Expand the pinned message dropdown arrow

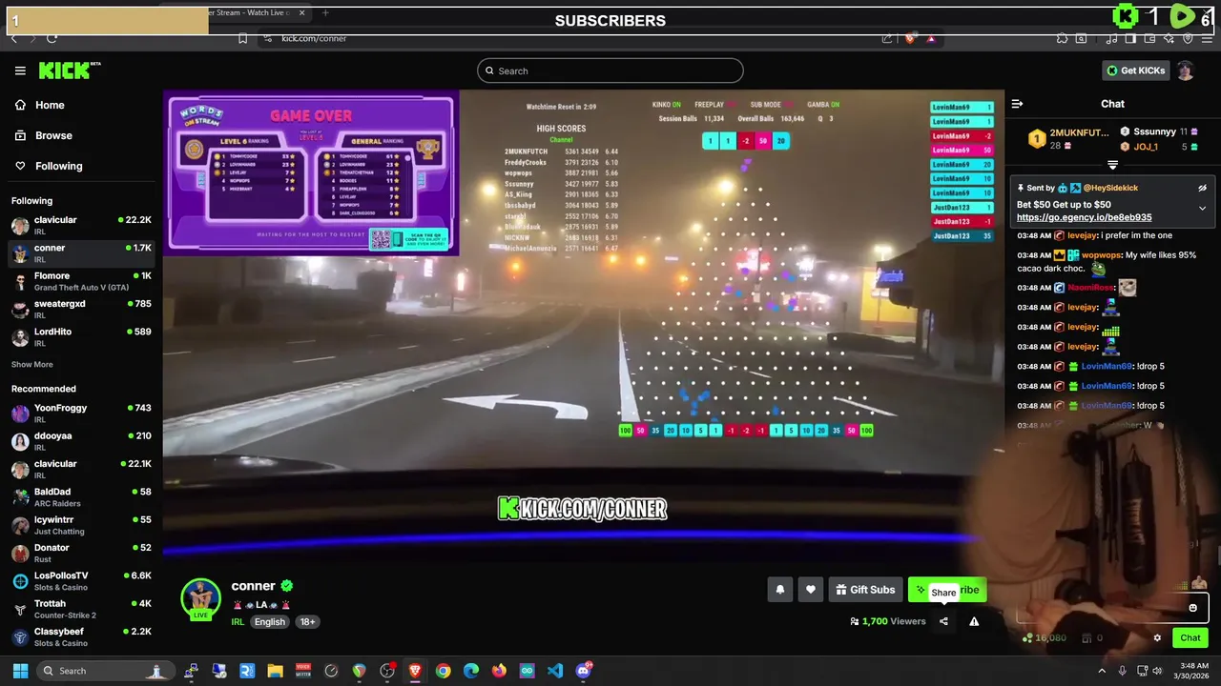pyautogui.click(x=1202, y=208)
